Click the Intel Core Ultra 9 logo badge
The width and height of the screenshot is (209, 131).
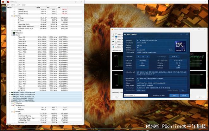(180, 46)
